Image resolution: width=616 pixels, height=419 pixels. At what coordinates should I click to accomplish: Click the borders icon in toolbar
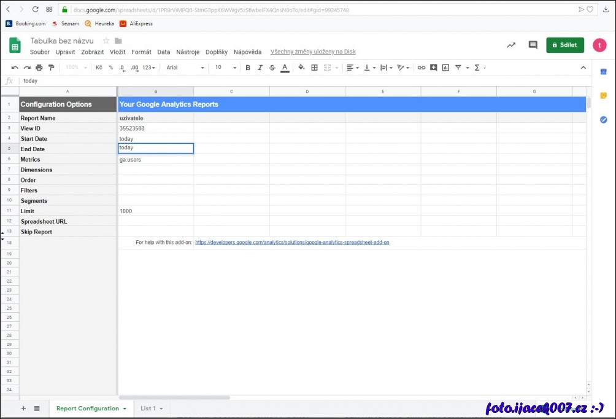click(314, 68)
